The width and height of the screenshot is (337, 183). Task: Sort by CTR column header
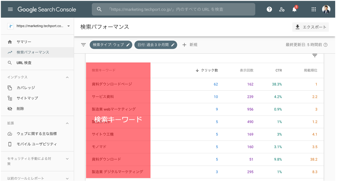279,70
